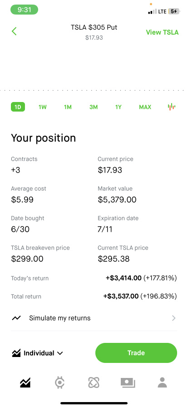This screenshot has width=188, height=408.
Task: Open the account profile icon
Action: 163,382
